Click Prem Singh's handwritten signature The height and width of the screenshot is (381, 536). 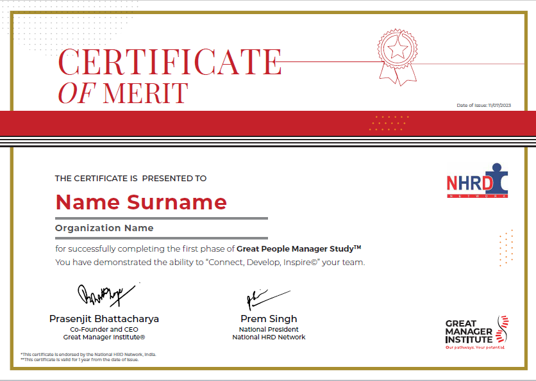click(269, 300)
